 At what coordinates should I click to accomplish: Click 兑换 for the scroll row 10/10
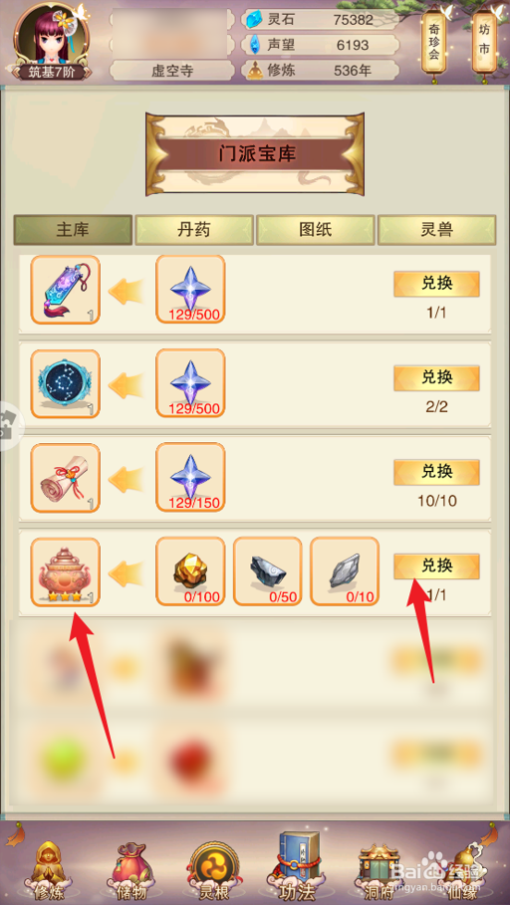(x=436, y=472)
